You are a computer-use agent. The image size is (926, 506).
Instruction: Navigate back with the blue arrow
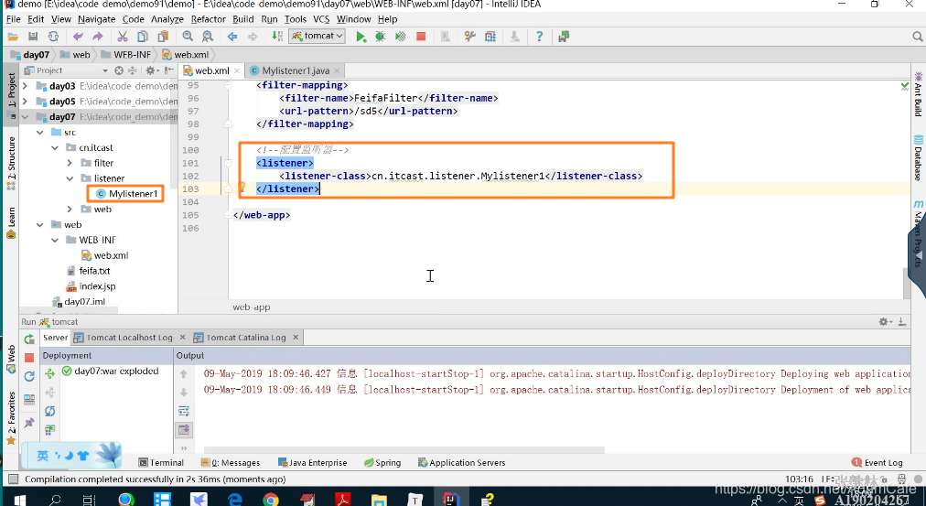coord(232,37)
